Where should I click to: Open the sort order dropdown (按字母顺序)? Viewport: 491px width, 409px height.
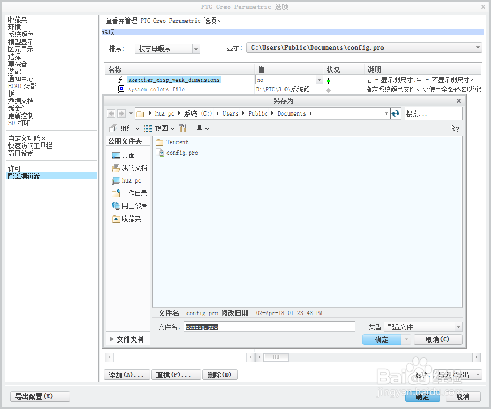(x=167, y=49)
